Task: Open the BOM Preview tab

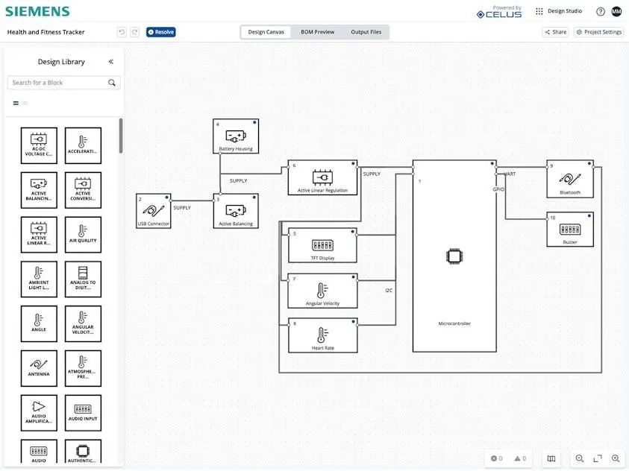Action: [x=317, y=32]
